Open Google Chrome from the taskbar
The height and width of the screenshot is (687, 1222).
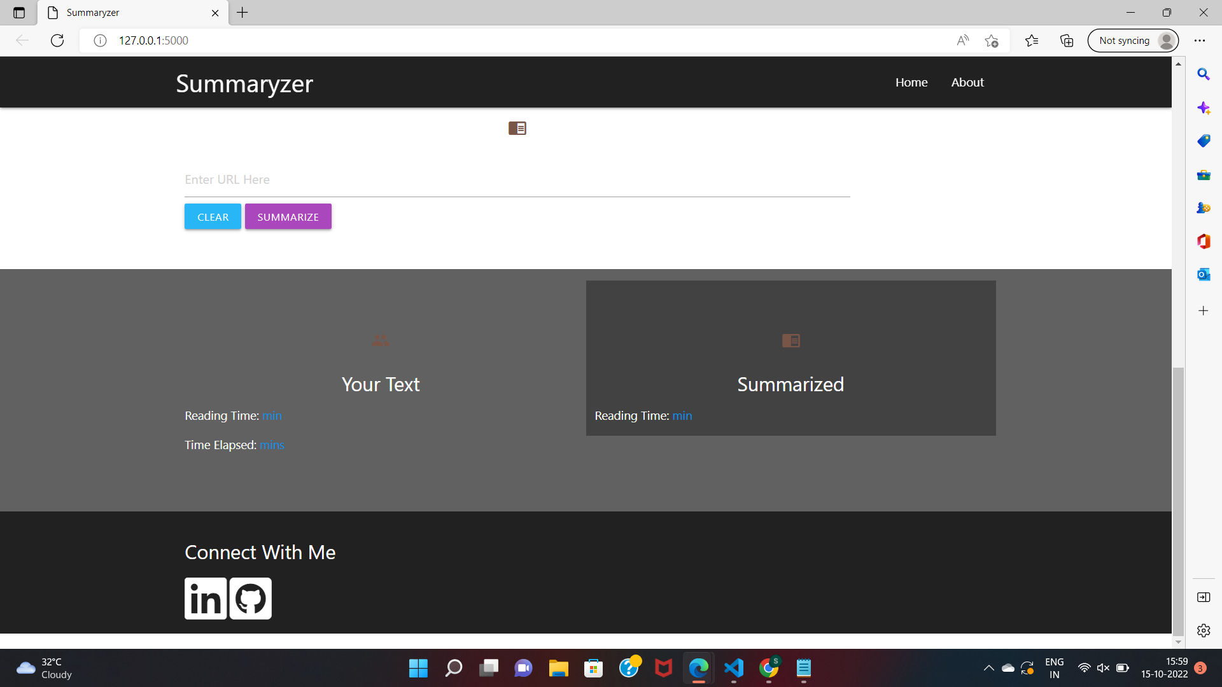[768, 669]
